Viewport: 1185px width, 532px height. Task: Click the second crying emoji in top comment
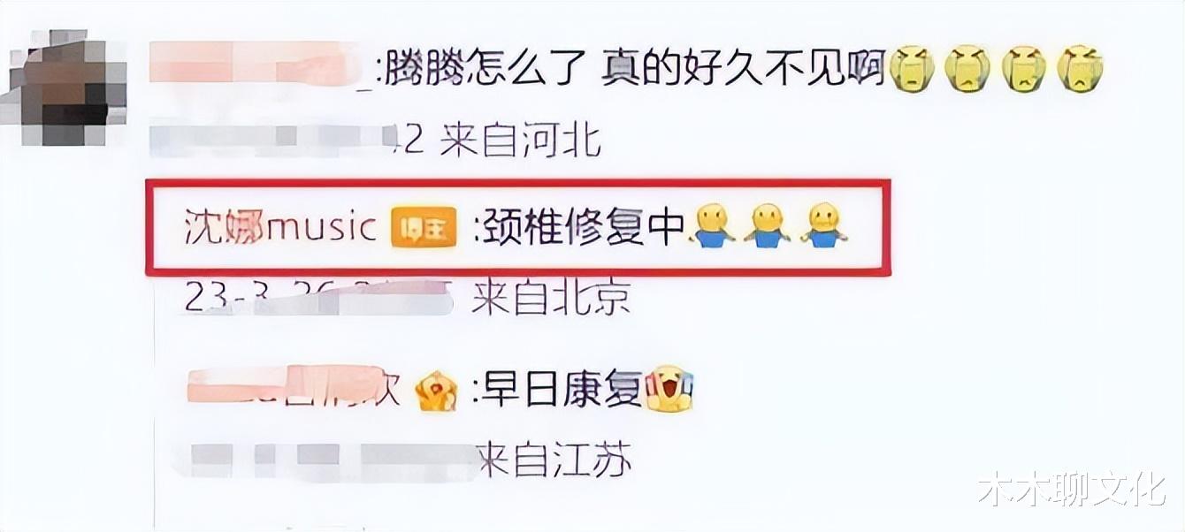(968, 70)
